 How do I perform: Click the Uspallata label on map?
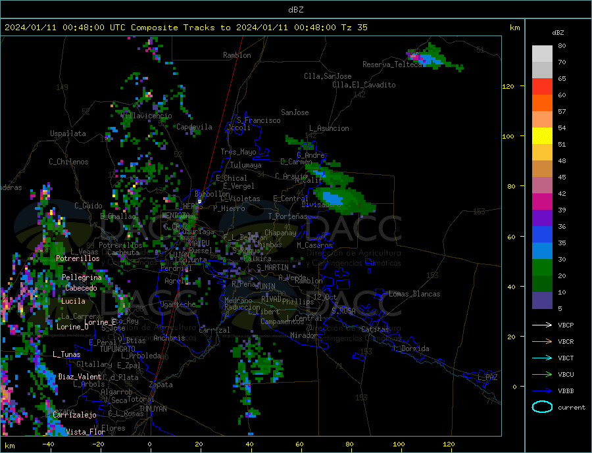pyautogui.click(x=68, y=133)
